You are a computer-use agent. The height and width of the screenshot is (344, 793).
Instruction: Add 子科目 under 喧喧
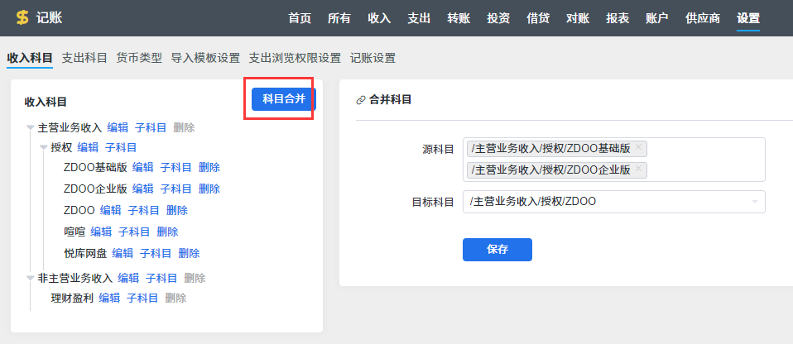click(x=134, y=232)
